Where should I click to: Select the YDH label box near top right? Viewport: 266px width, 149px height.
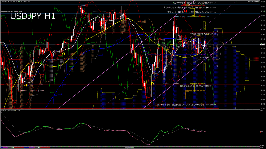(x=192, y=16)
